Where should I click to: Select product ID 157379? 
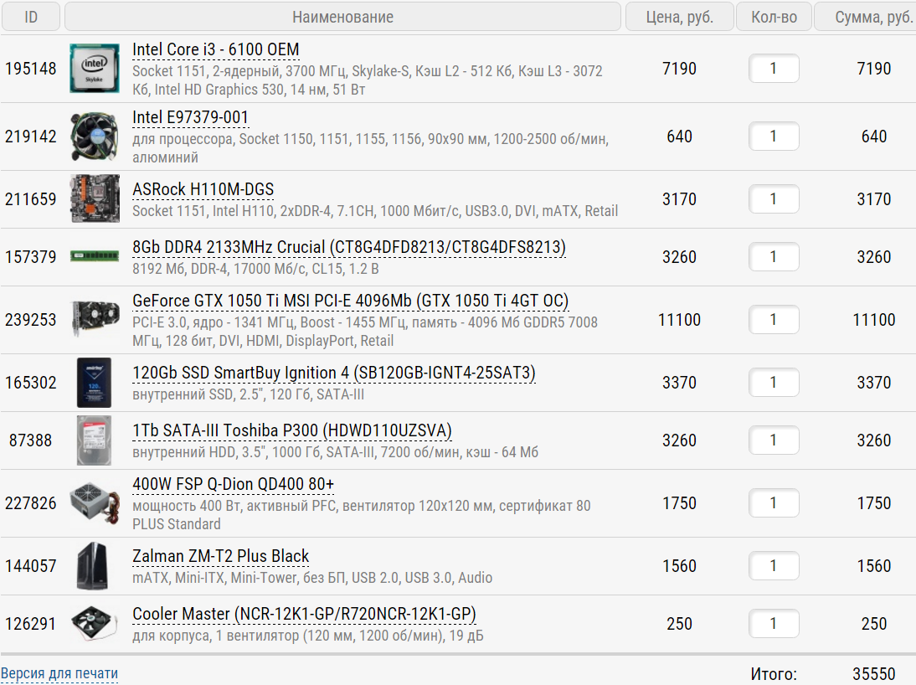click(x=31, y=257)
